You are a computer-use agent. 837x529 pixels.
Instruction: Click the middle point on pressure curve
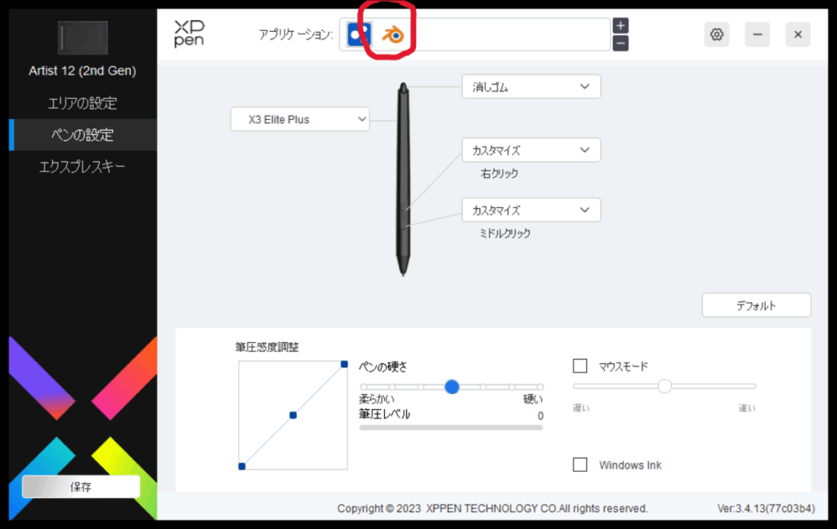point(293,415)
